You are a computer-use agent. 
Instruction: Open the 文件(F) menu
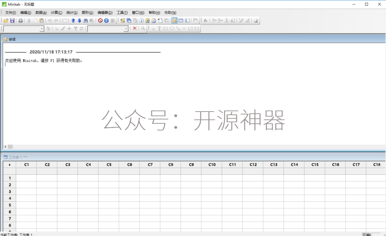pos(11,12)
